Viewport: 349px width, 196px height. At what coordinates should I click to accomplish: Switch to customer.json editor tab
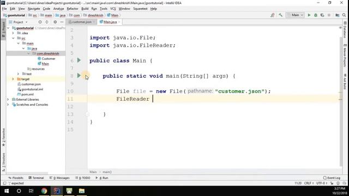coord(82,22)
